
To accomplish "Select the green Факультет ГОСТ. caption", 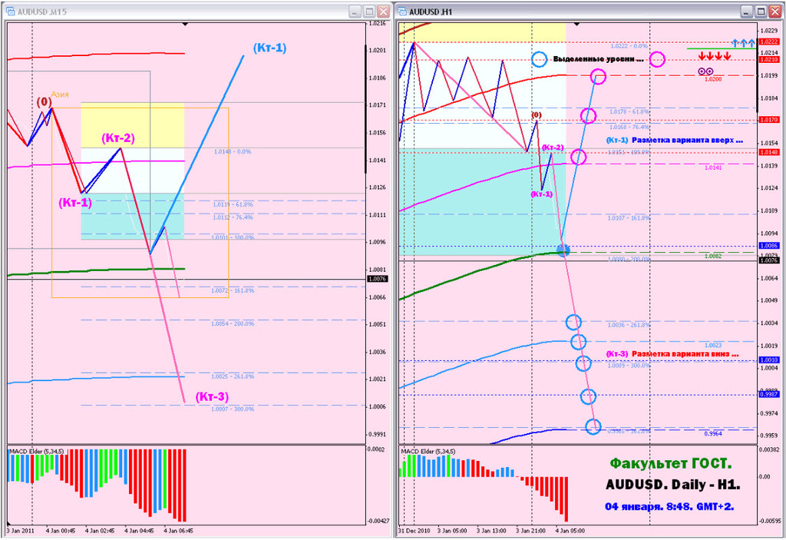I will point(671,464).
